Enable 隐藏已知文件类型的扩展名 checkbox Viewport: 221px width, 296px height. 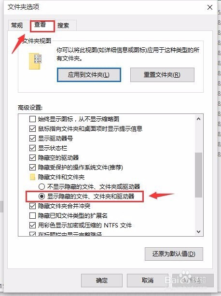pos(32,215)
